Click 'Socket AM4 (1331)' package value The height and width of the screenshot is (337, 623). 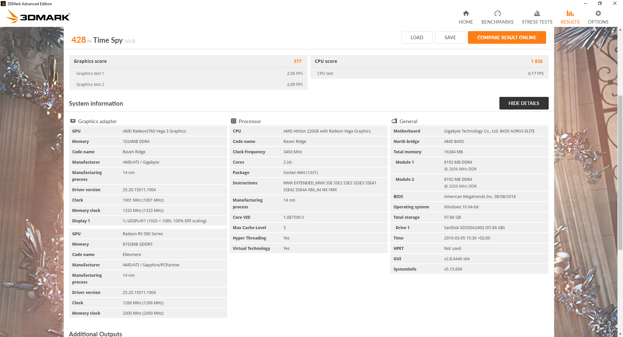pos(300,173)
